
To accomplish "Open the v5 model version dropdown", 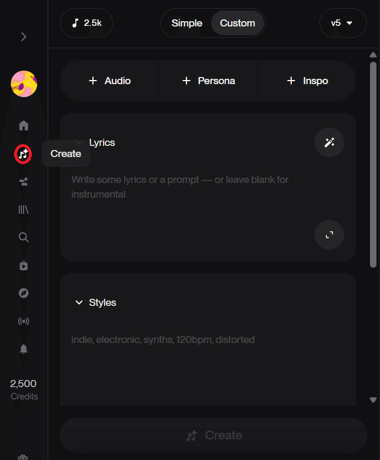I will (342, 24).
